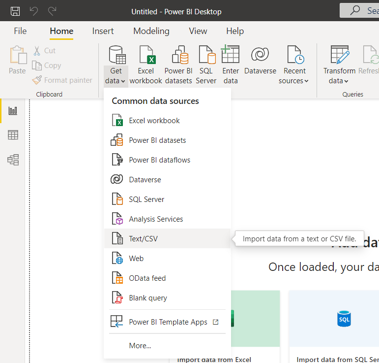Screen dimensions: 379x363
Task: Switch to the Modeling tab
Action: tap(151, 31)
